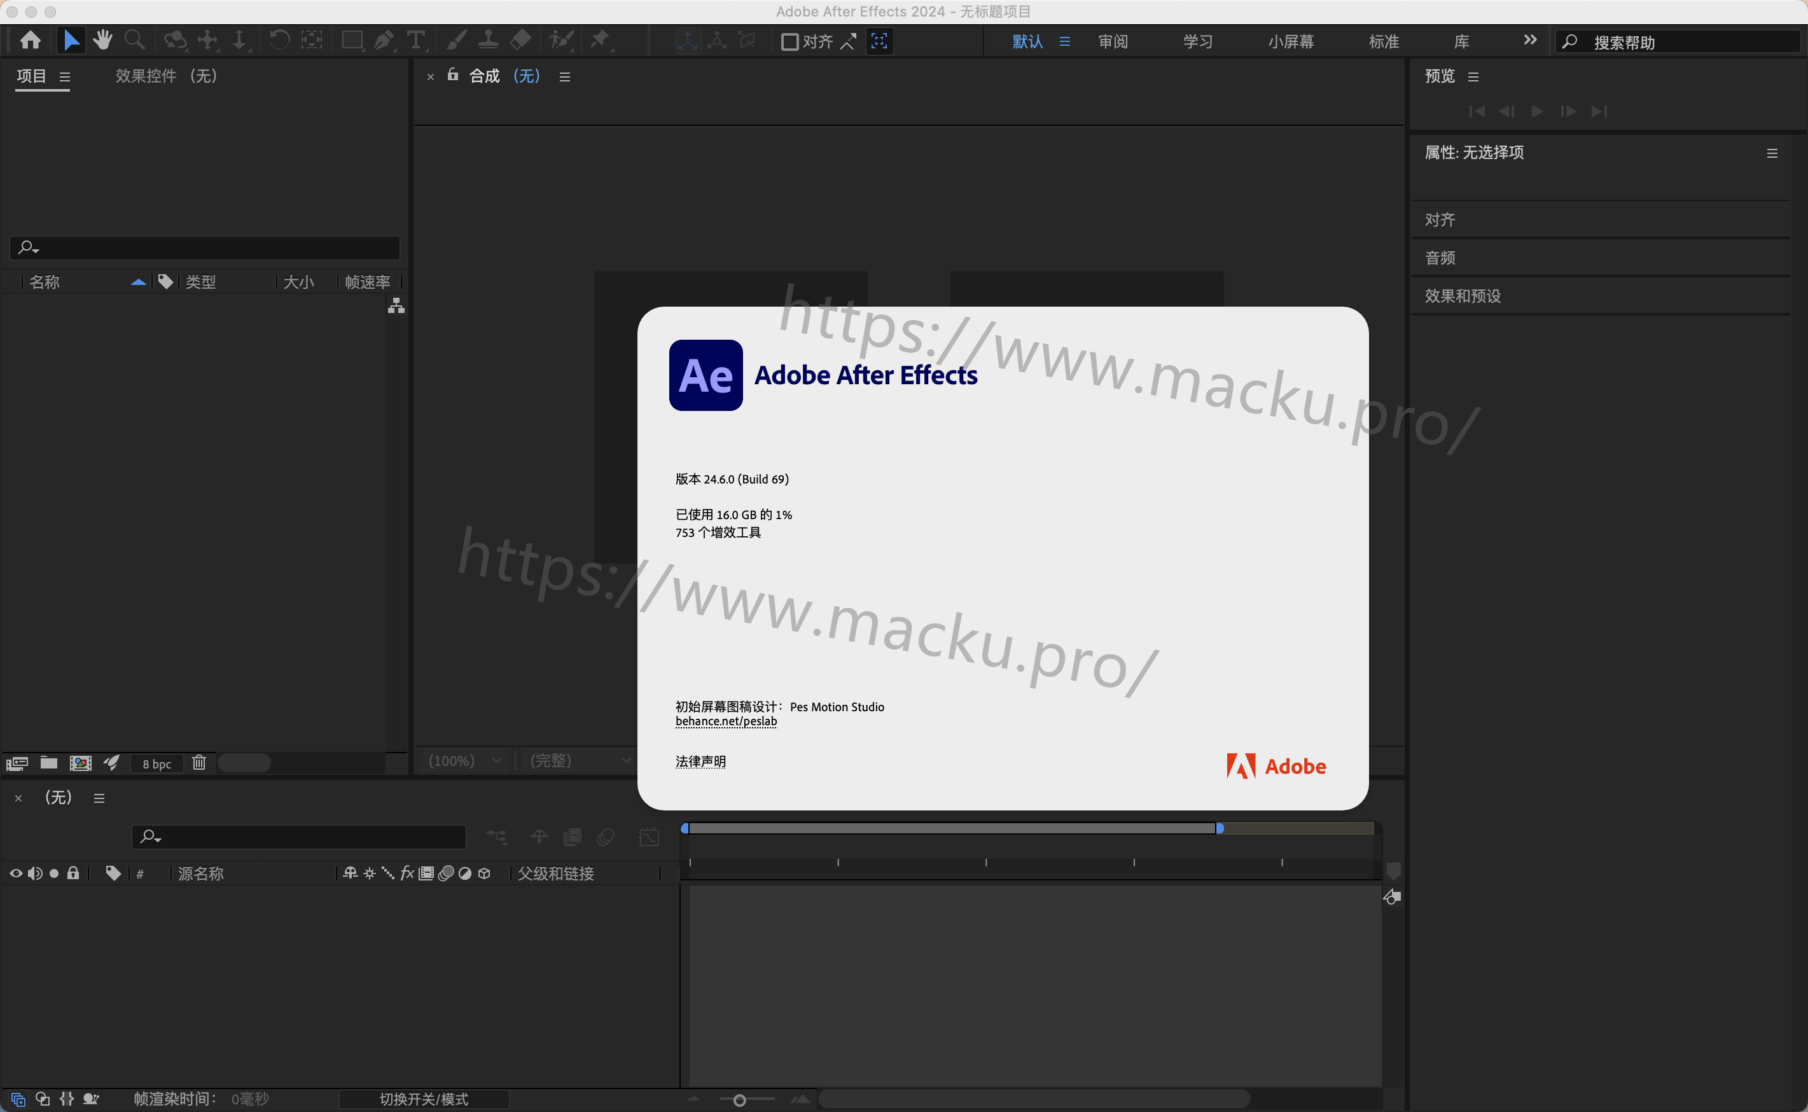Viewport: 1808px width, 1112px height.
Task: Open the 项目 panel menu
Action: (65, 76)
